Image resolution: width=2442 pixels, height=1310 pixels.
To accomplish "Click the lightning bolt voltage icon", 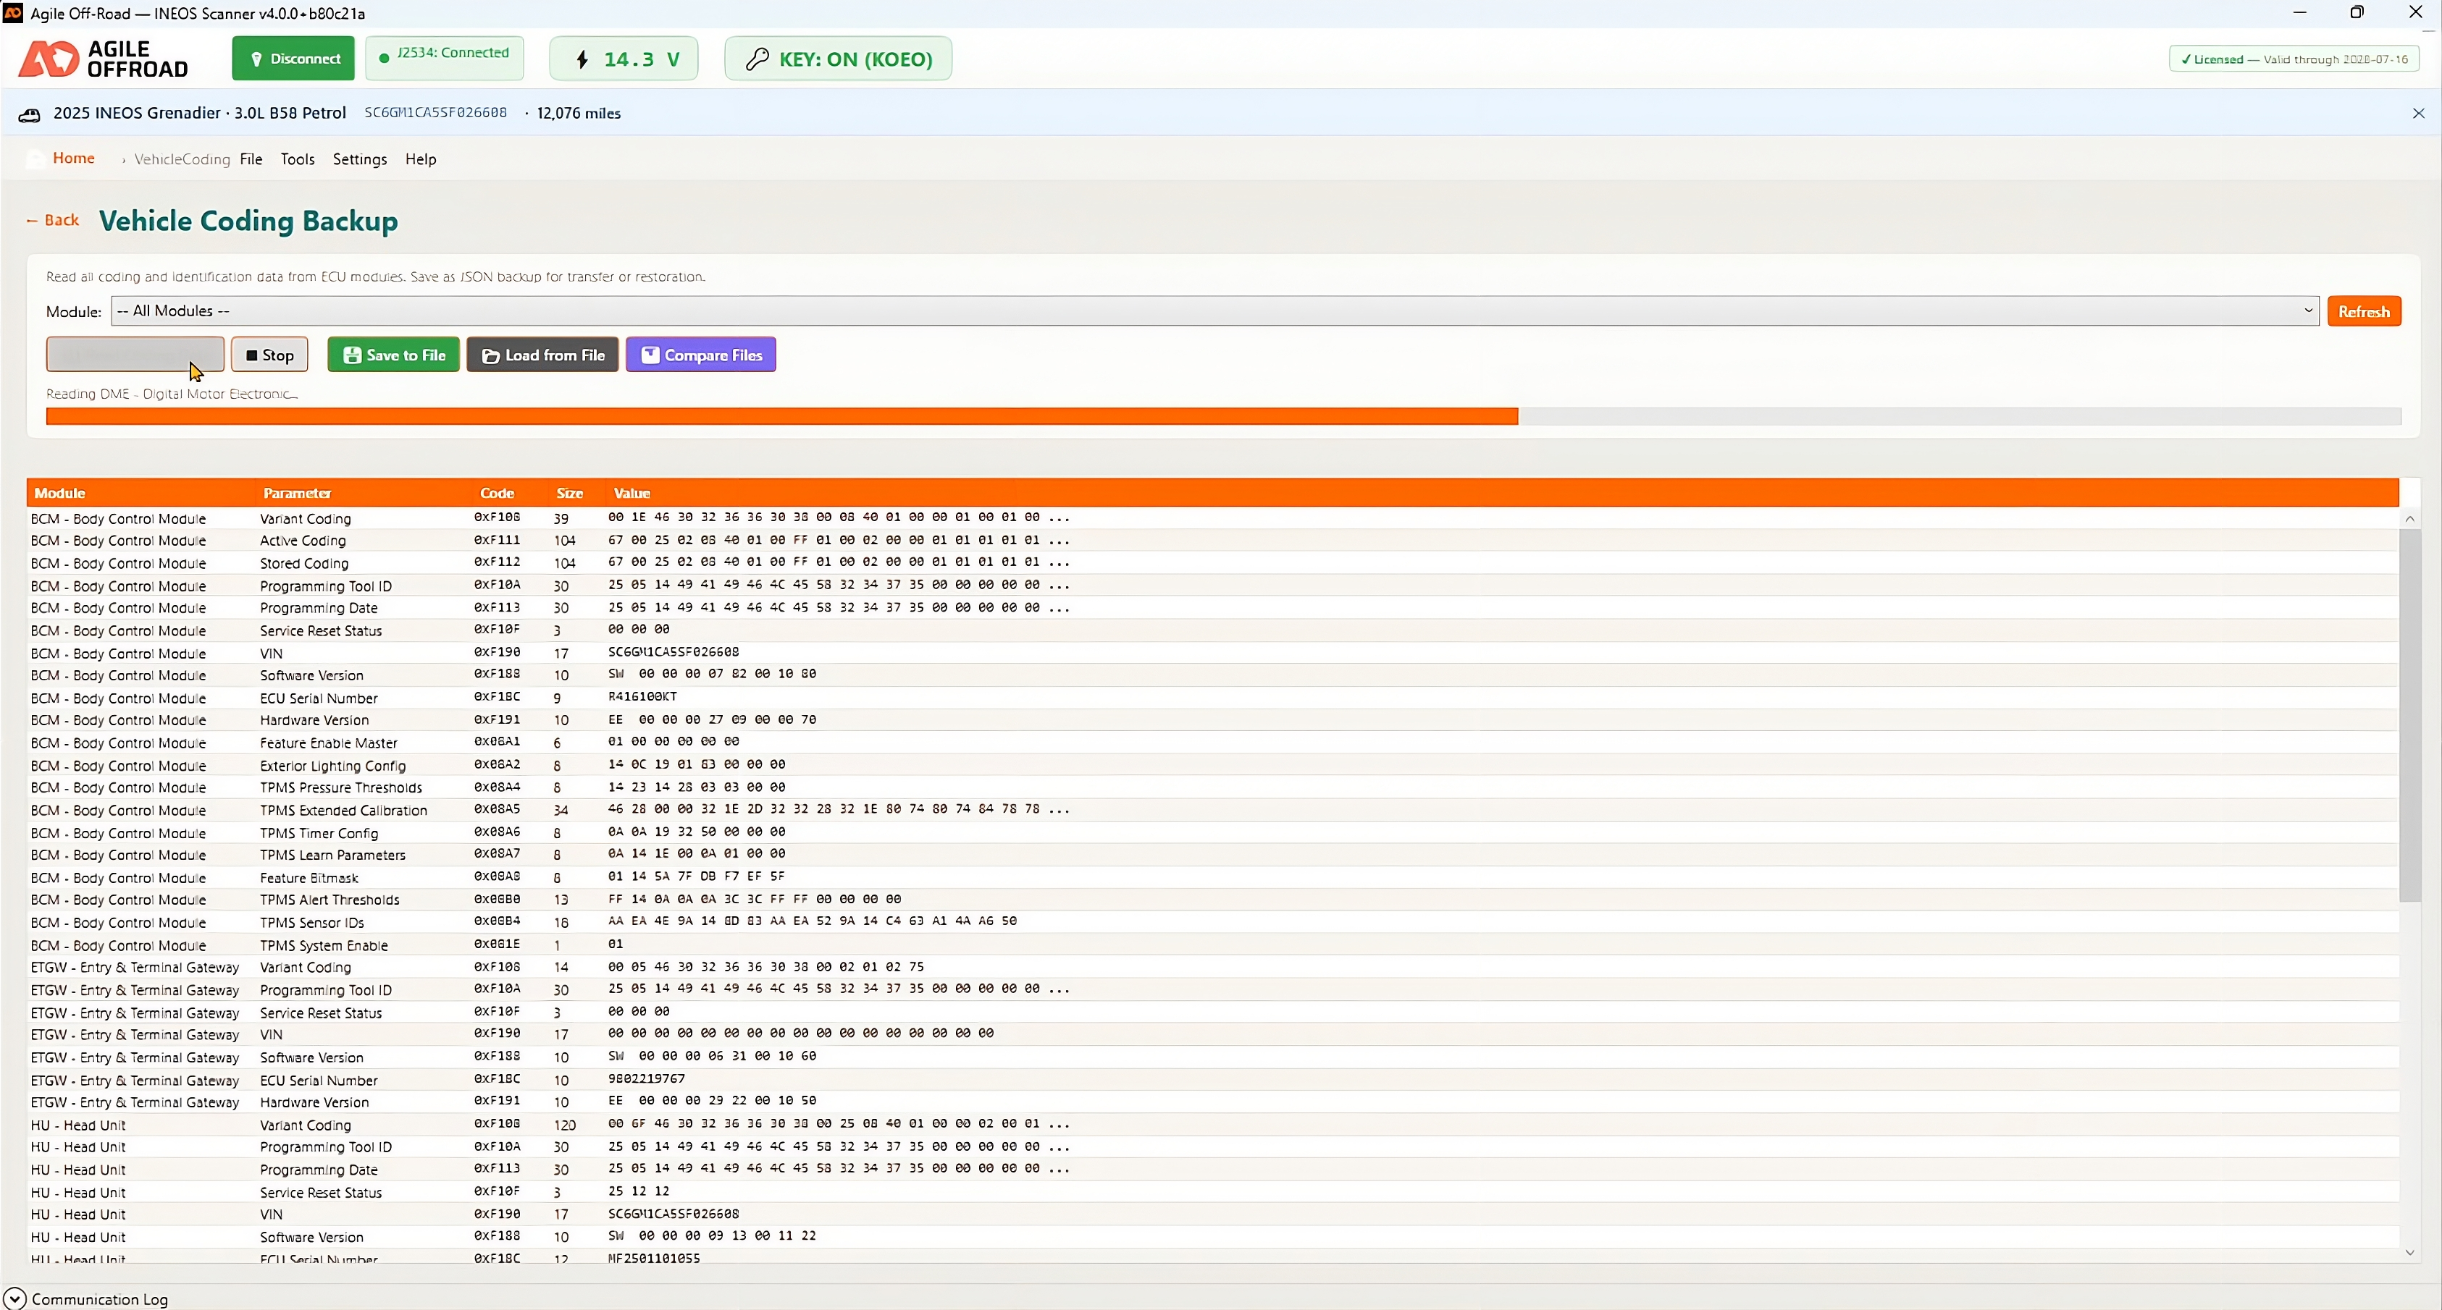I will point(582,59).
